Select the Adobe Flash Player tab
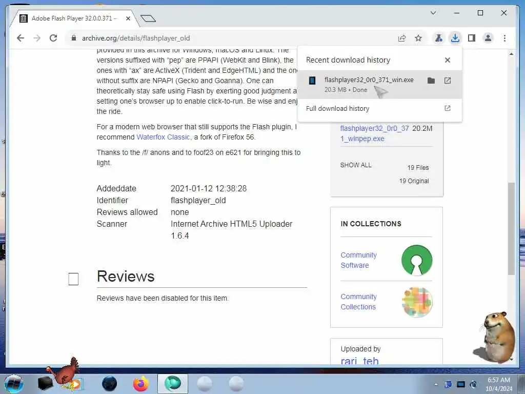 click(x=74, y=18)
